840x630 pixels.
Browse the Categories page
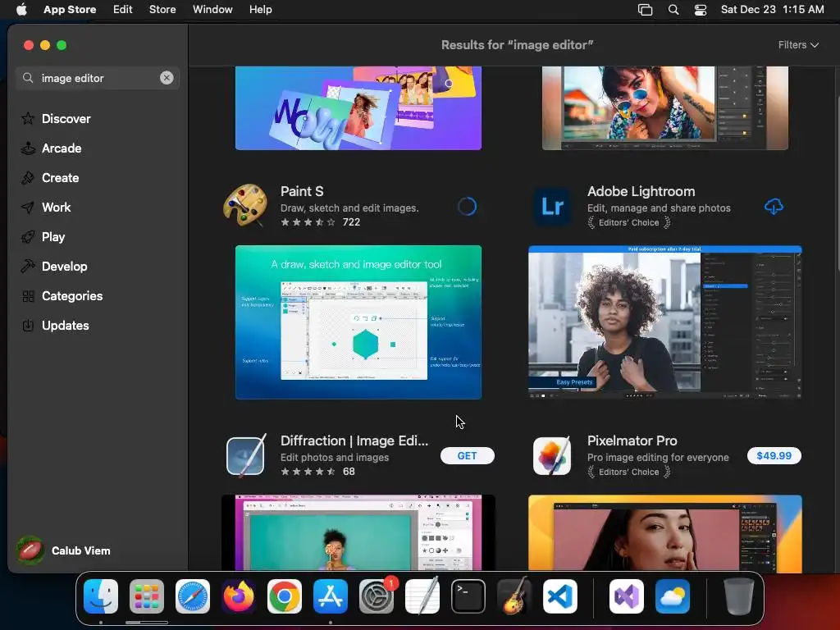point(62,295)
